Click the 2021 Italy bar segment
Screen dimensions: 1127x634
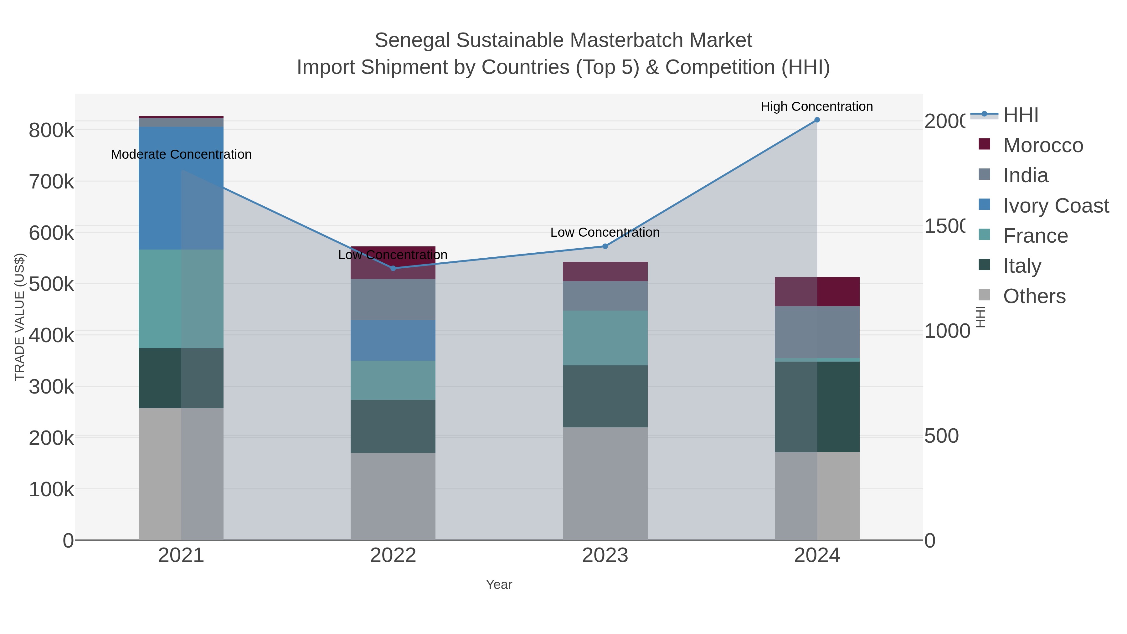(x=181, y=379)
